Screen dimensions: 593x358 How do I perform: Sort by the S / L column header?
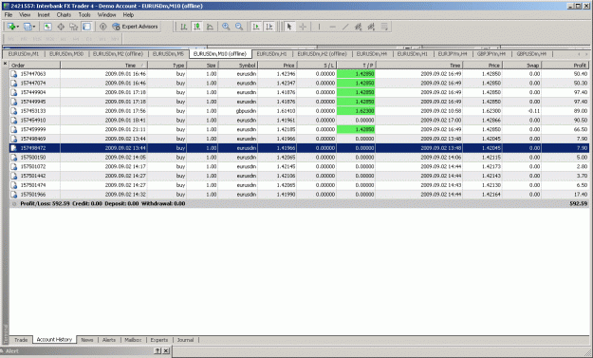tap(317, 66)
